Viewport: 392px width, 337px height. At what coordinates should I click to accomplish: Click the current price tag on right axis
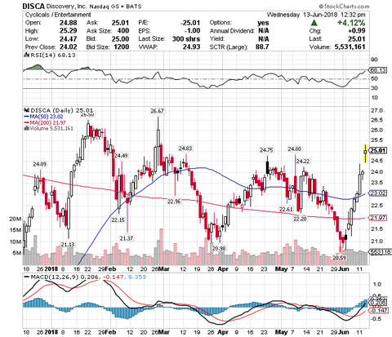click(x=378, y=150)
